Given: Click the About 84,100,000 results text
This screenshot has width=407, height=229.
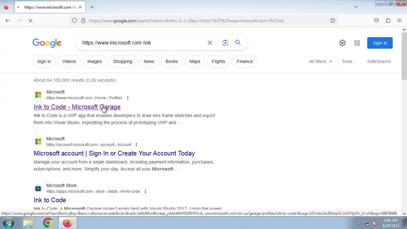Looking at the screenshot, I should click(75, 80).
